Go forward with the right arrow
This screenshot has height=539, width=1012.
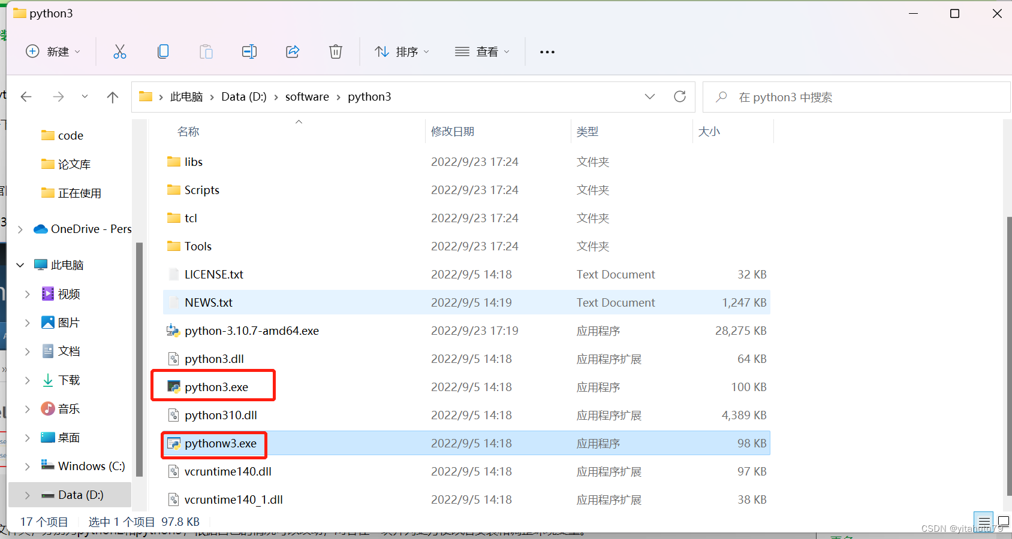[x=58, y=96]
